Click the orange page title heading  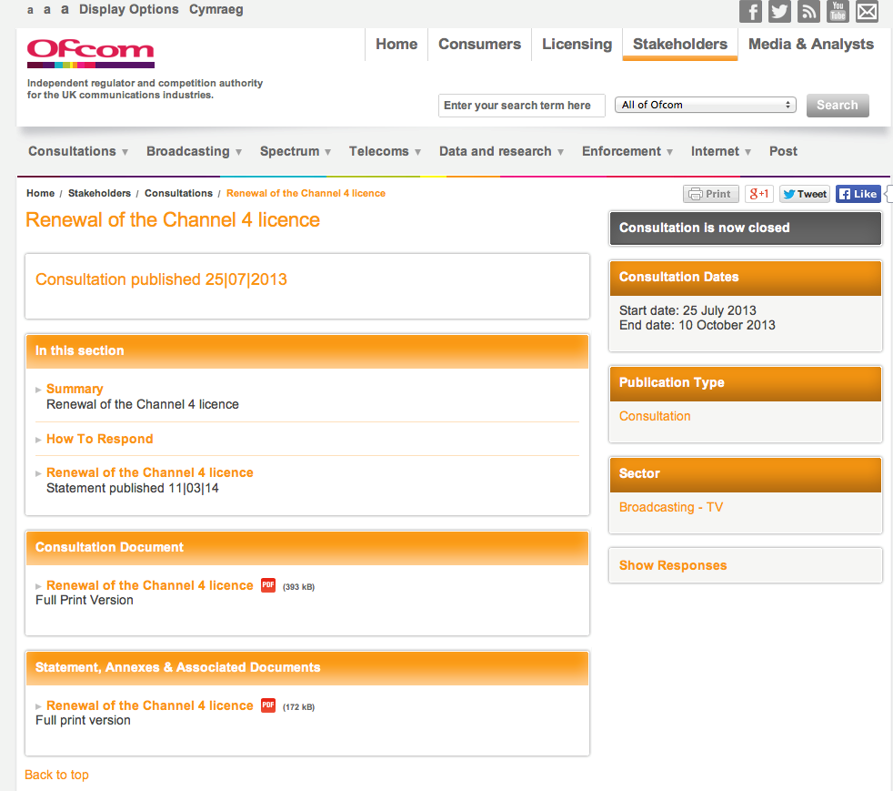tap(173, 220)
